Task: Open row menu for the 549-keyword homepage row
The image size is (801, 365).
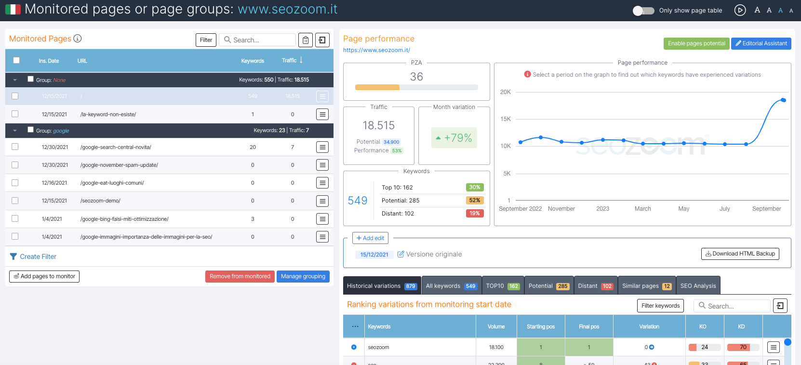Action: pyautogui.click(x=322, y=96)
